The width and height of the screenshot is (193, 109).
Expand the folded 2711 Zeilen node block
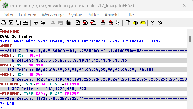click(x=93, y=50)
